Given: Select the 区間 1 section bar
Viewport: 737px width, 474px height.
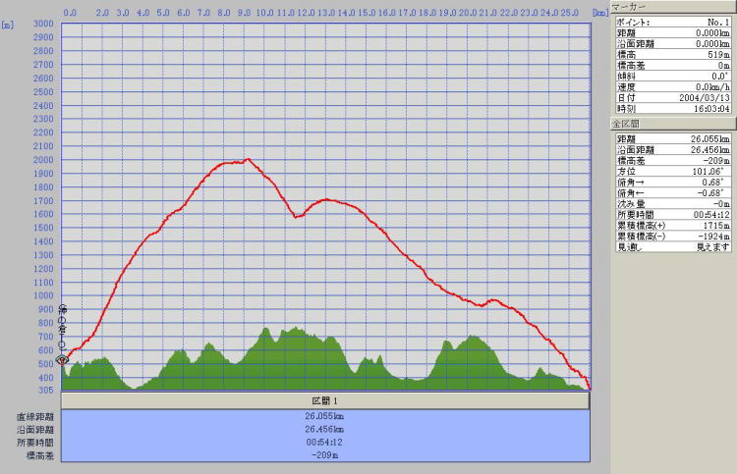Looking at the screenshot, I should pos(325,401).
